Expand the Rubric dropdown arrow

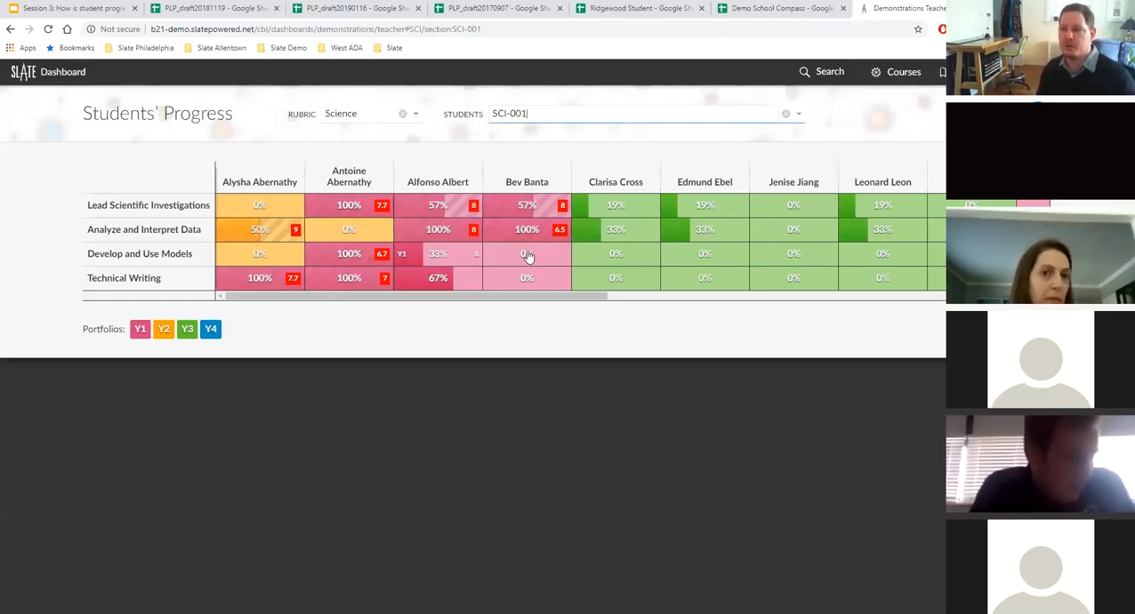[415, 114]
